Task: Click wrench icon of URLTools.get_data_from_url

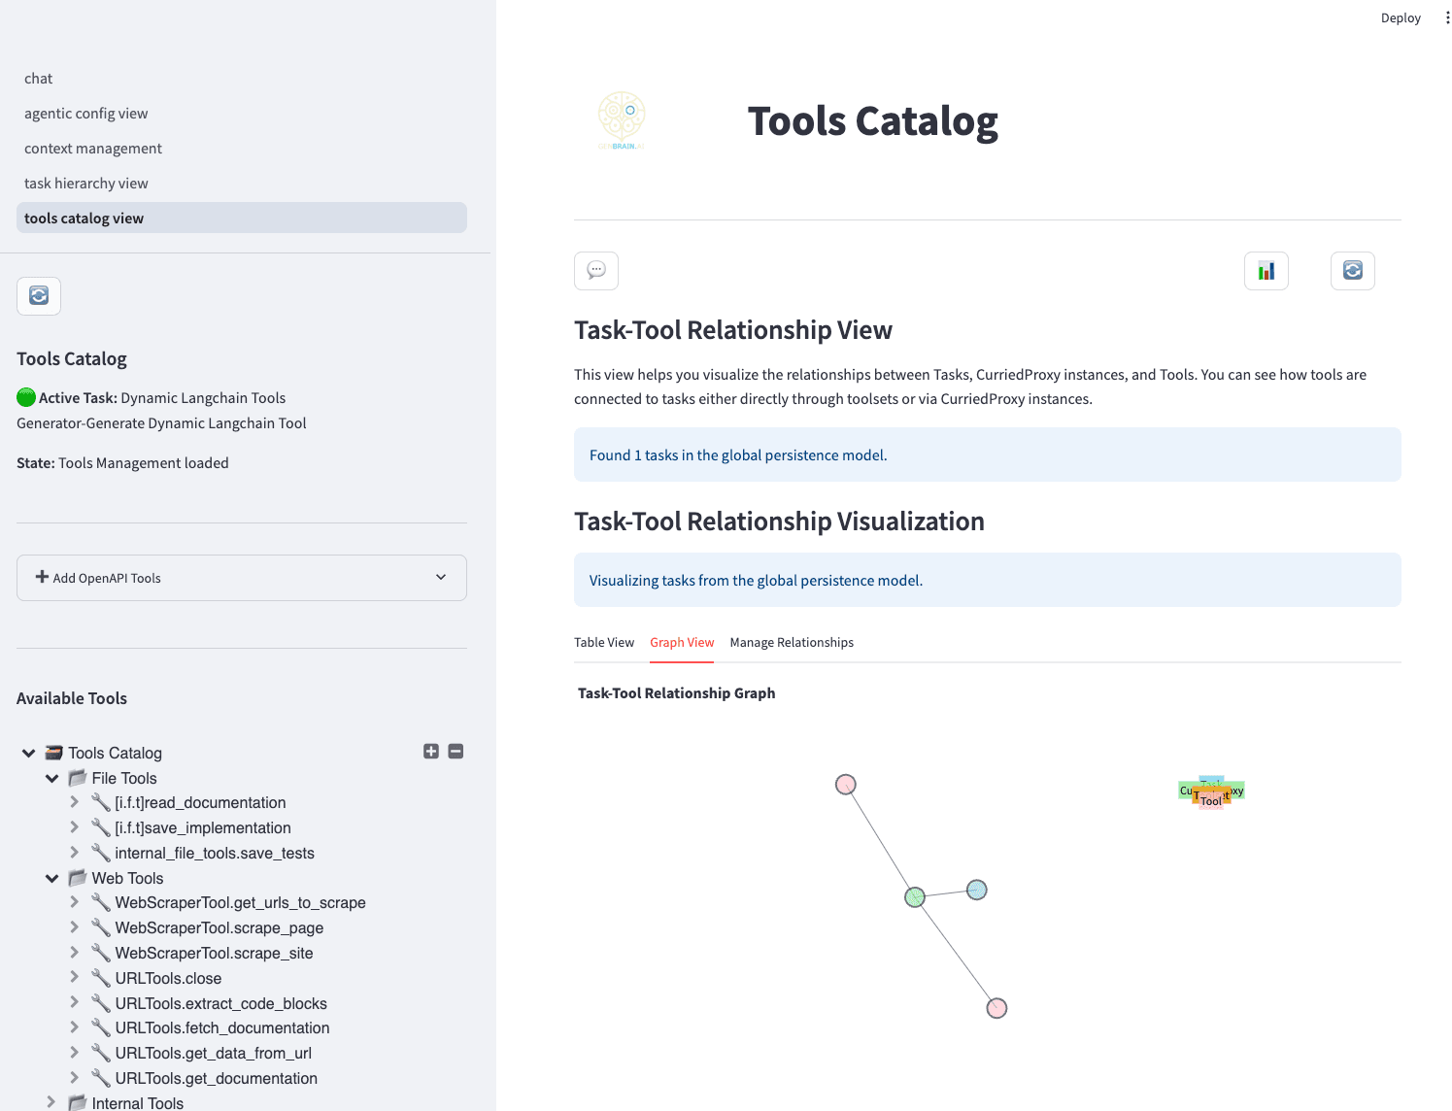Action: coord(101,1053)
